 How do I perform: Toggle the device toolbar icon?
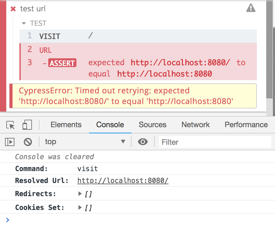27,125
